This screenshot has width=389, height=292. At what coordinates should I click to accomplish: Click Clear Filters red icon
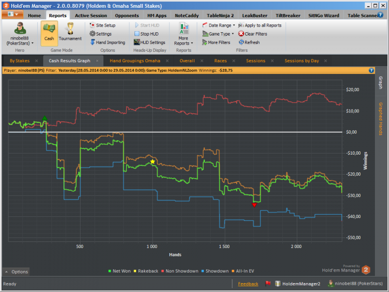[x=241, y=33]
